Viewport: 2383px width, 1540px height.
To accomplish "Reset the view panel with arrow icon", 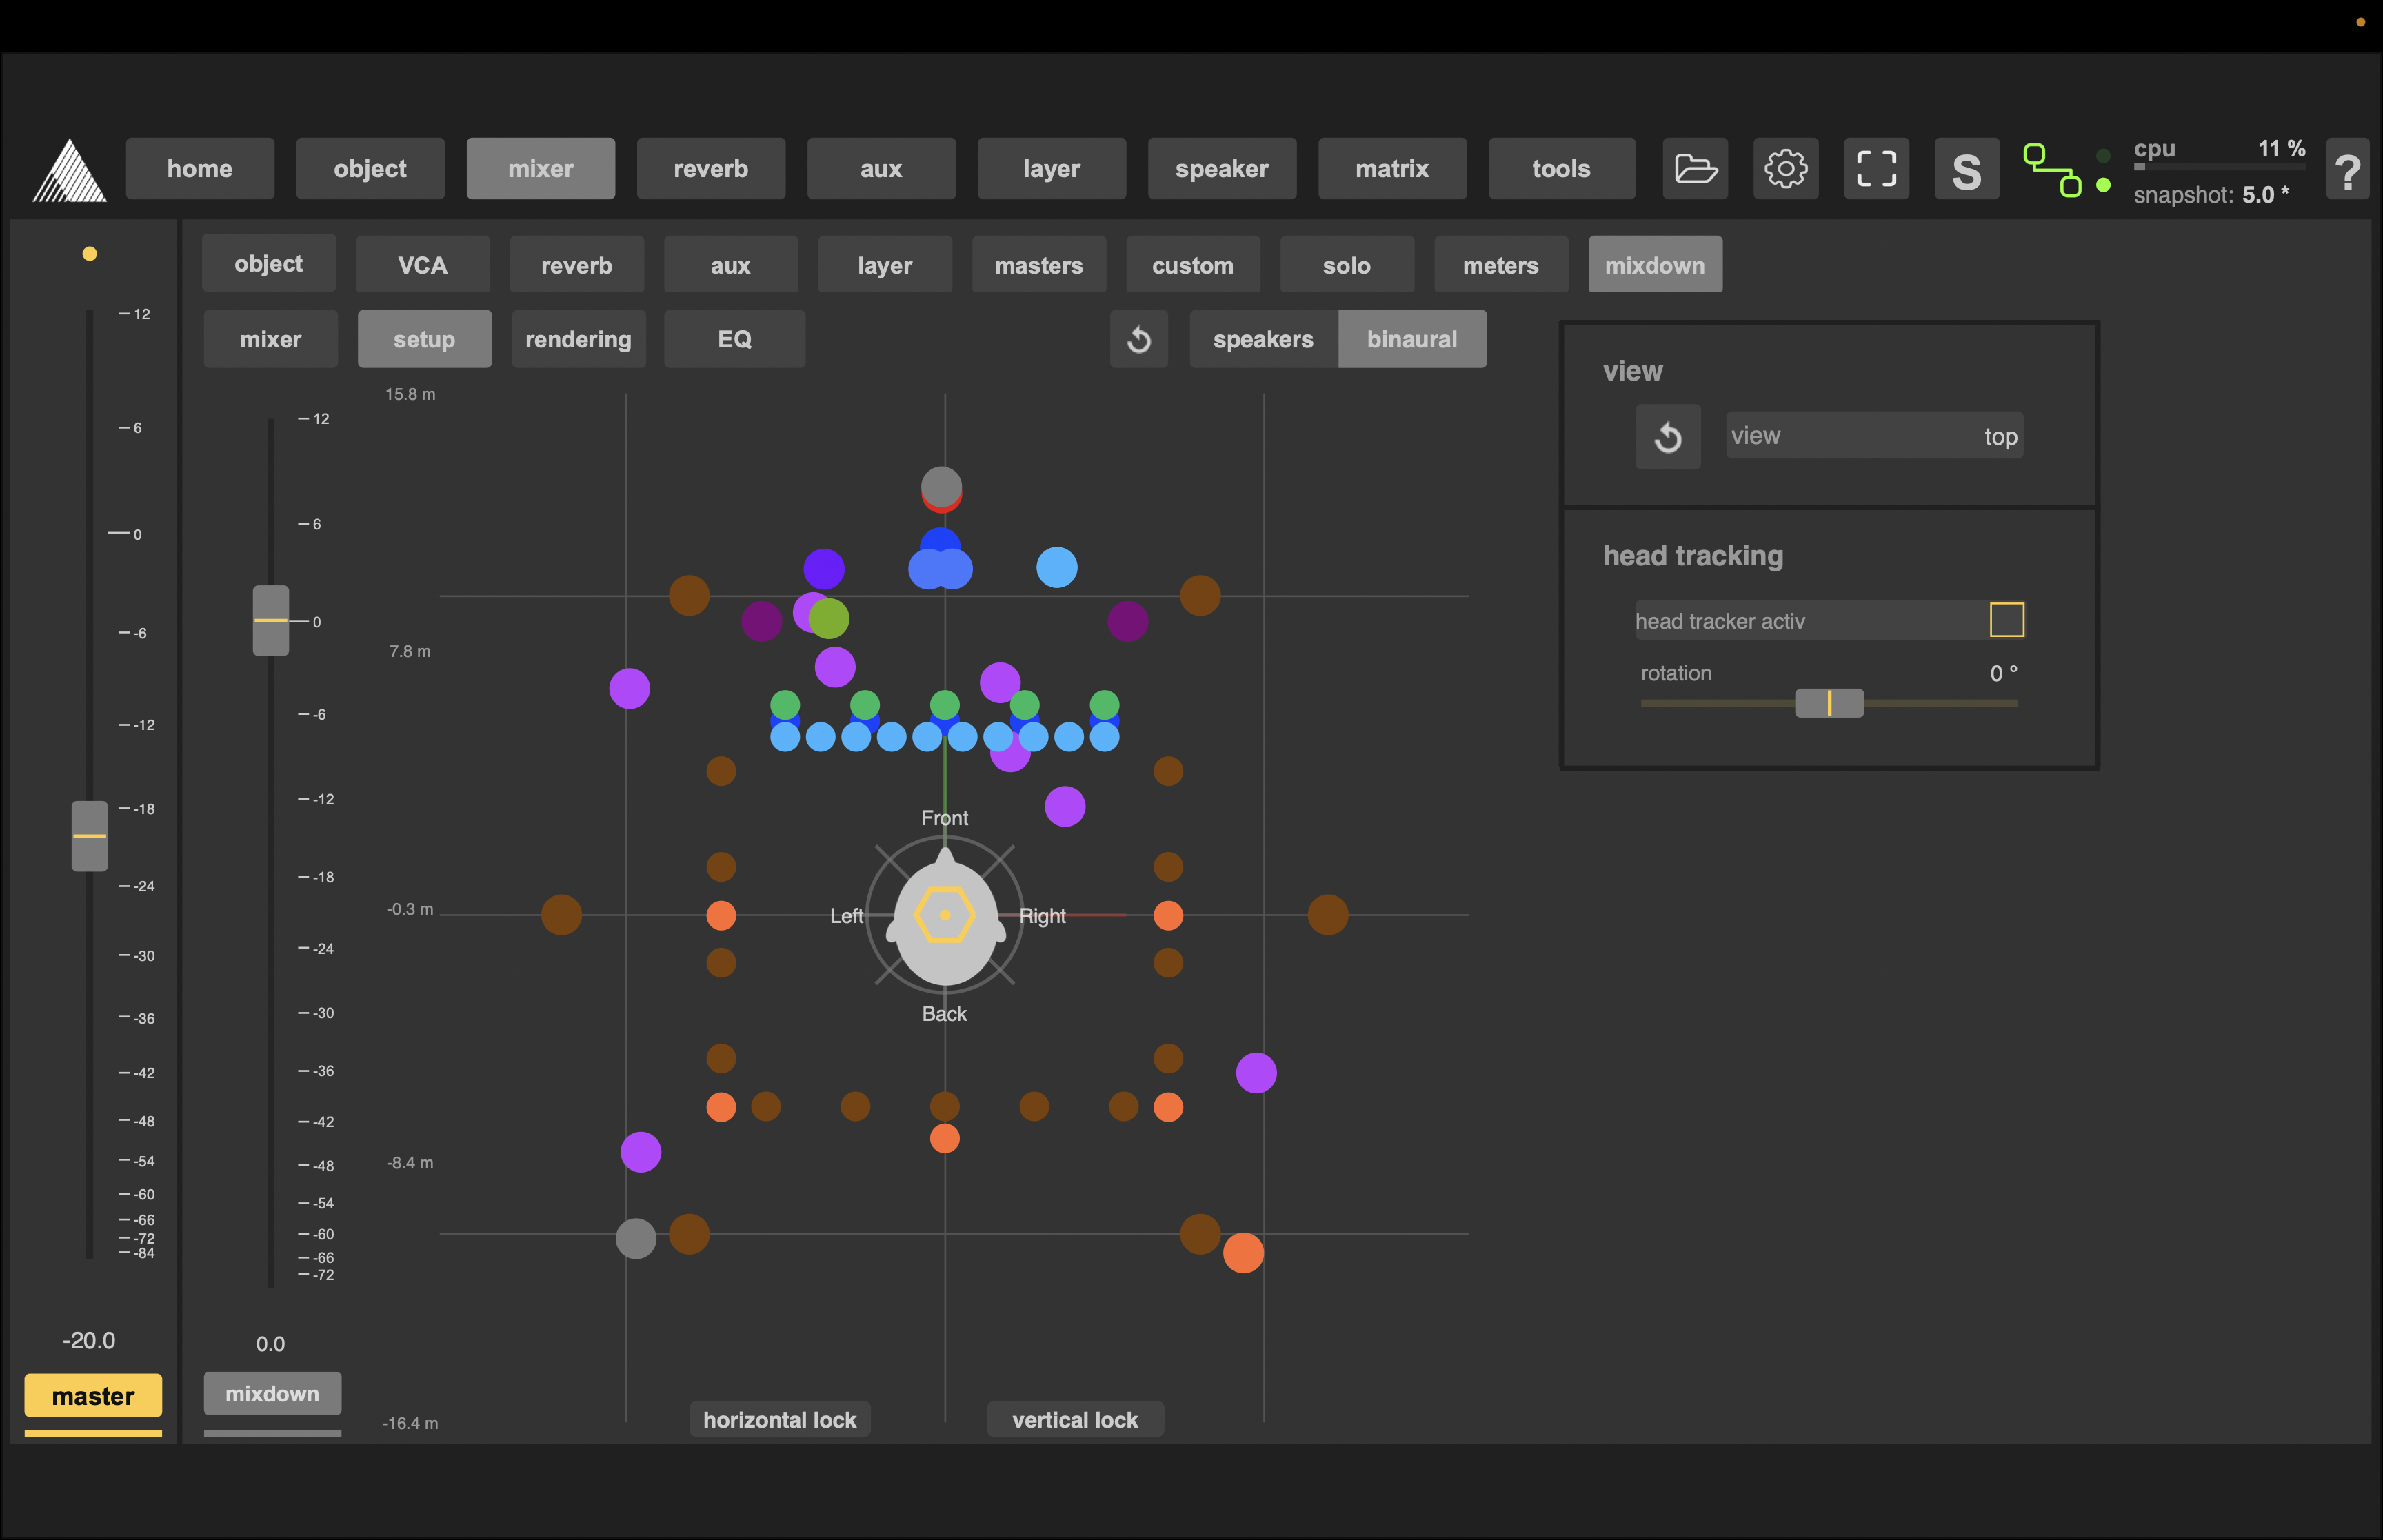I will click(x=1667, y=437).
